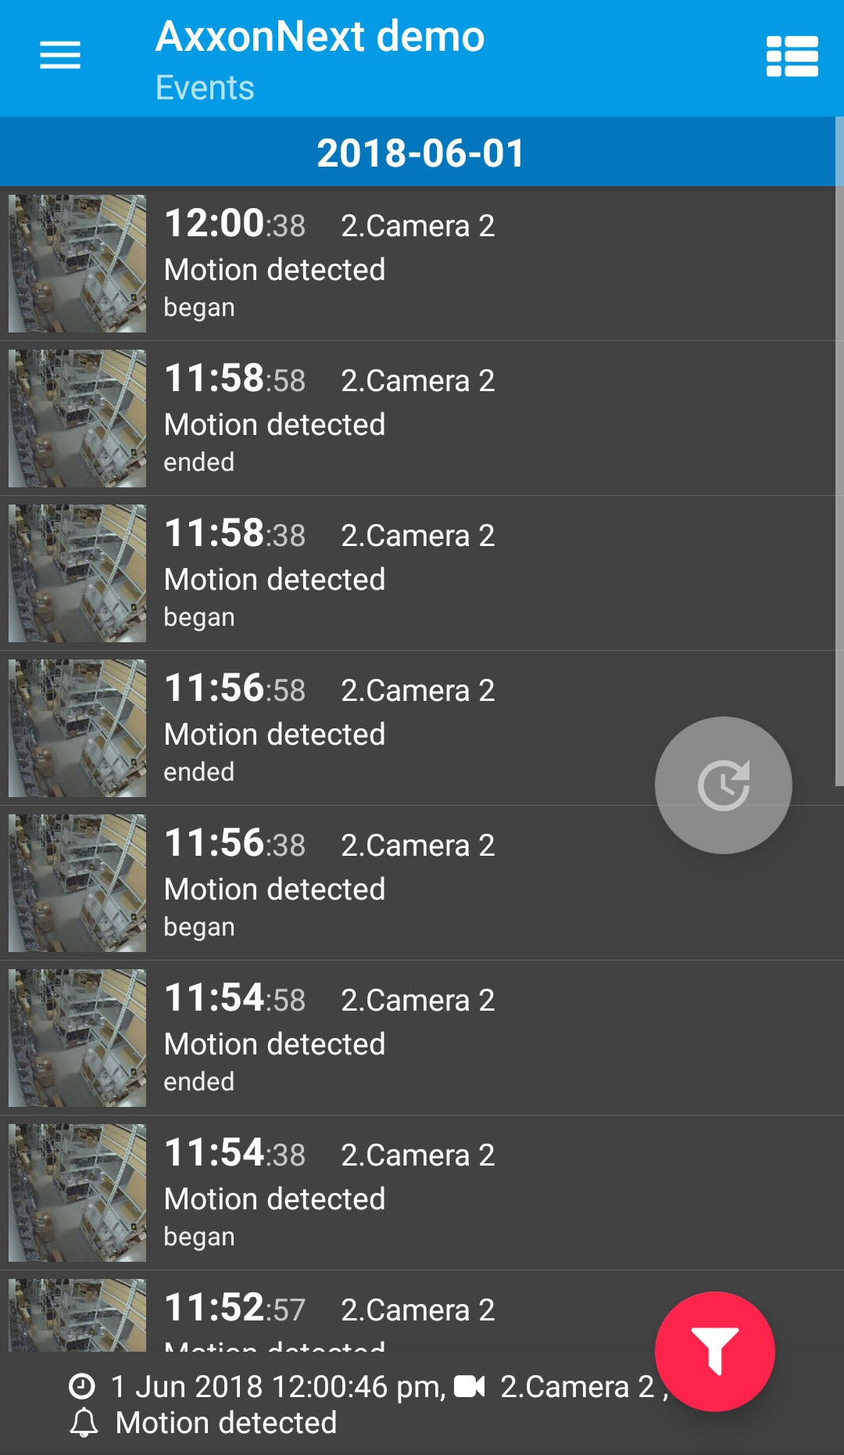The width and height of the screenshot is (844, 1455).
Task: Select the 11:56:58 motion ended event
Action: click(391, 728)
